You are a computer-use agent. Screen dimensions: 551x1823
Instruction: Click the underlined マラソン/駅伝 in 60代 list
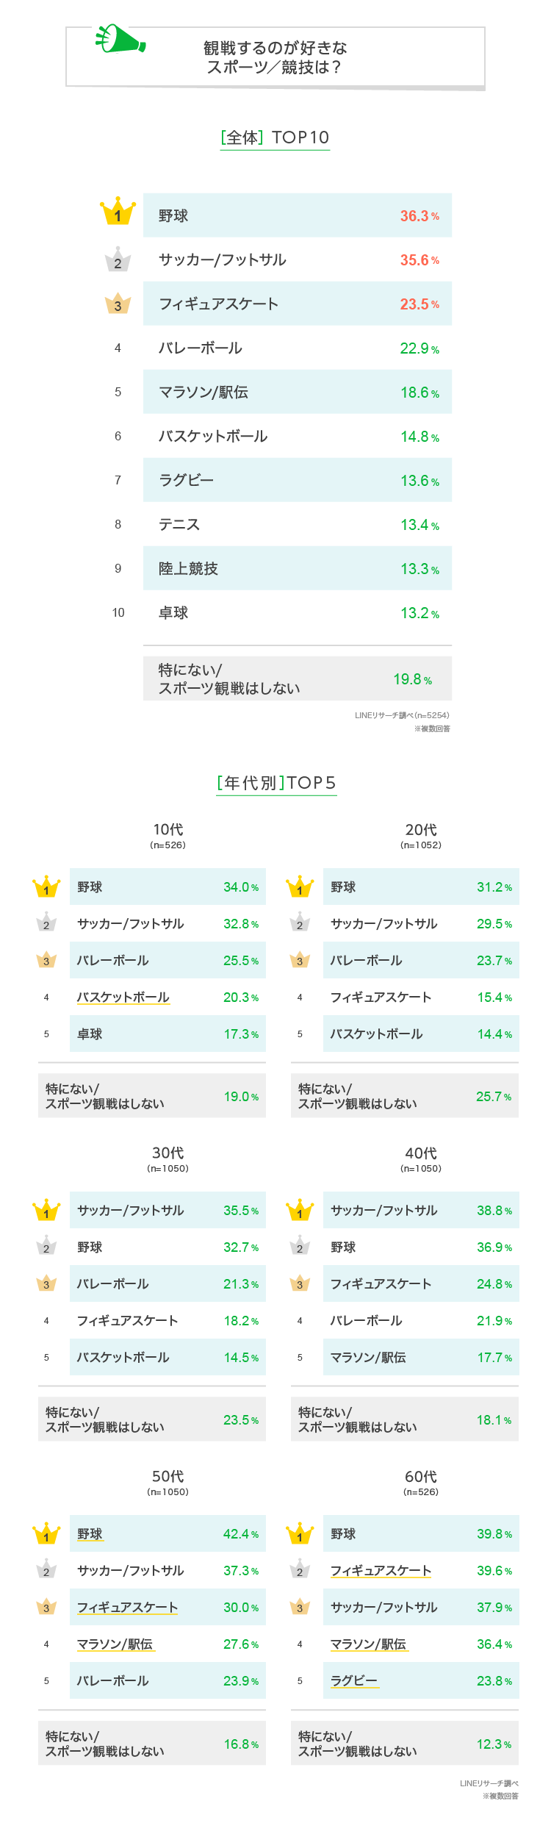coord(368,1644)
